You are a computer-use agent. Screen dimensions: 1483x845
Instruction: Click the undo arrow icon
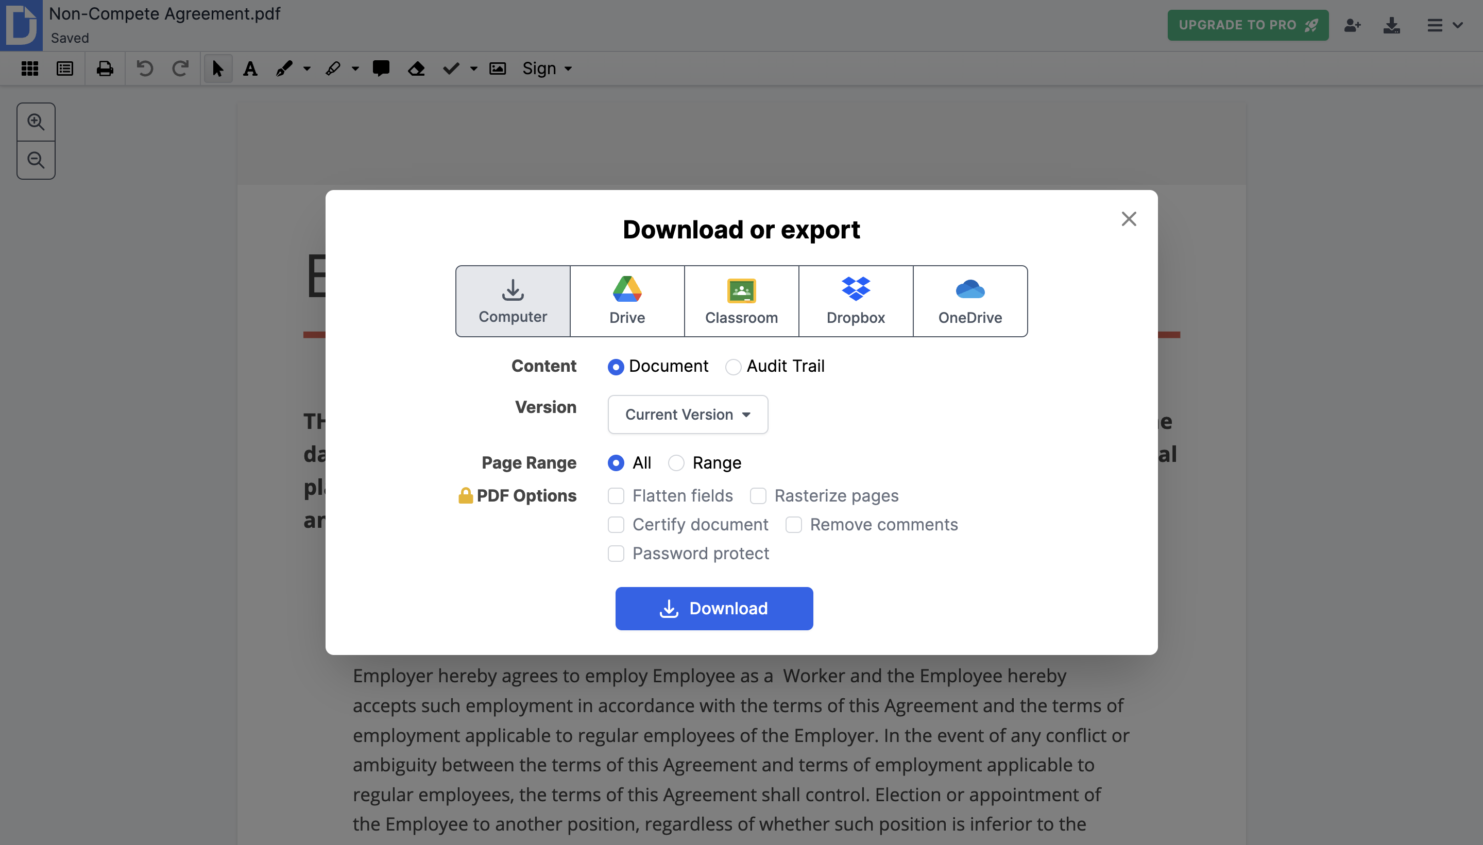(x=145, y=68)
